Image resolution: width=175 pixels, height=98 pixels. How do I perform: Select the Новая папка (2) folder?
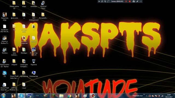click(x=14, y=5)
